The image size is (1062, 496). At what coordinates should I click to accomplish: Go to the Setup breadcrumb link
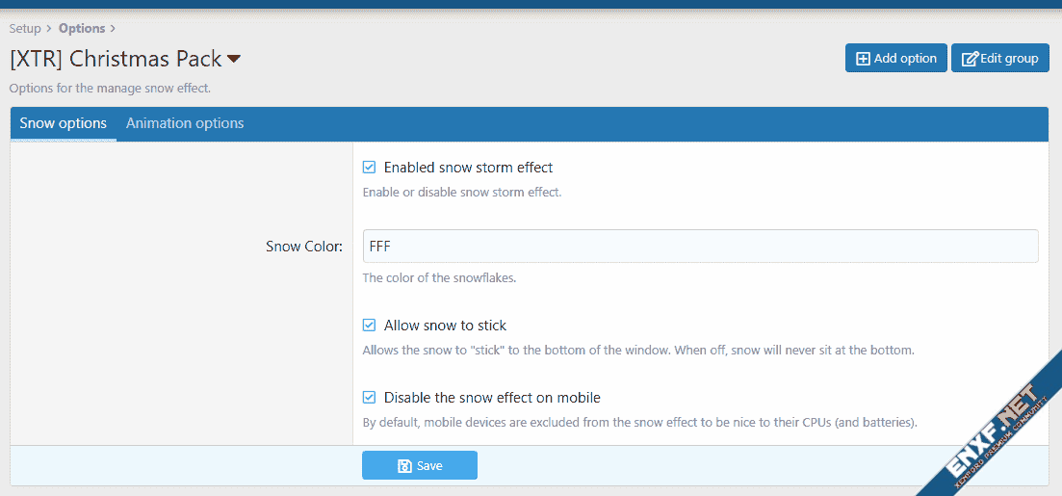[25, 29]
